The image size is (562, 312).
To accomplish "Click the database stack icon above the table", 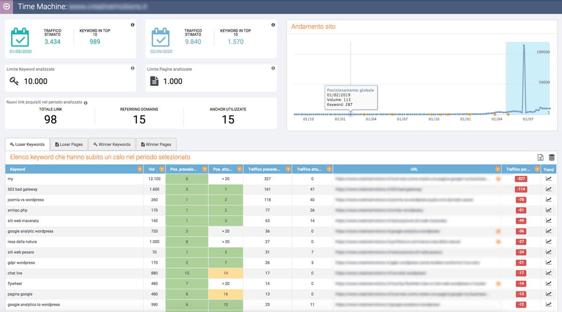I will (x=552, y=158).
